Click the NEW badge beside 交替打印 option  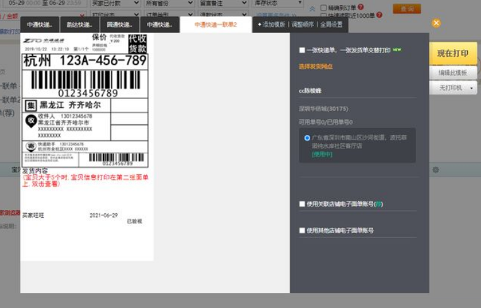coord(397,50)
